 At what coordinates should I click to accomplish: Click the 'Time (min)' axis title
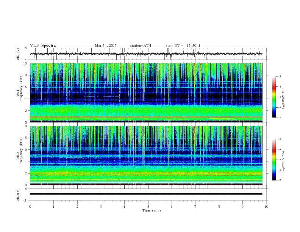point(152,210)
